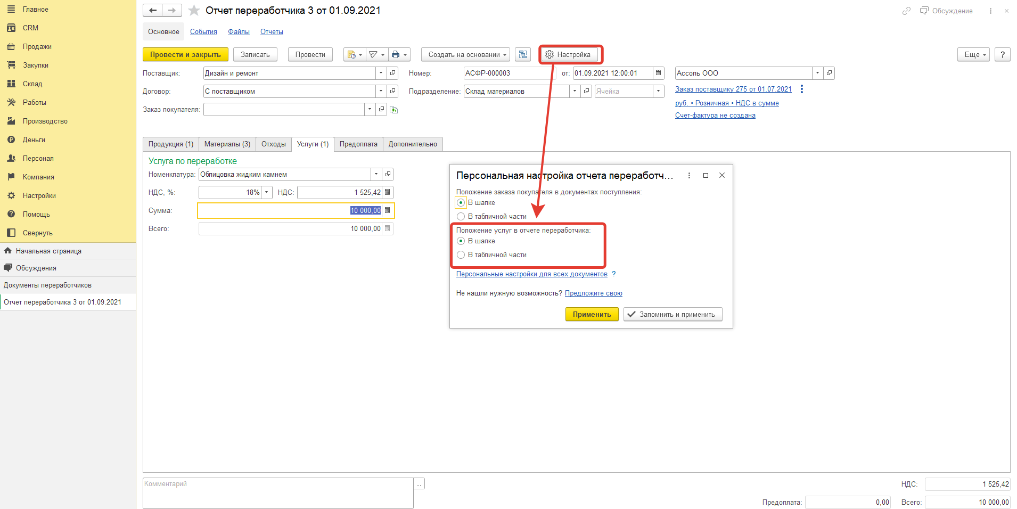The height and width of the screenshot is (509, 1017).
Task: Open the События page
Action: [x=203, y=31]
